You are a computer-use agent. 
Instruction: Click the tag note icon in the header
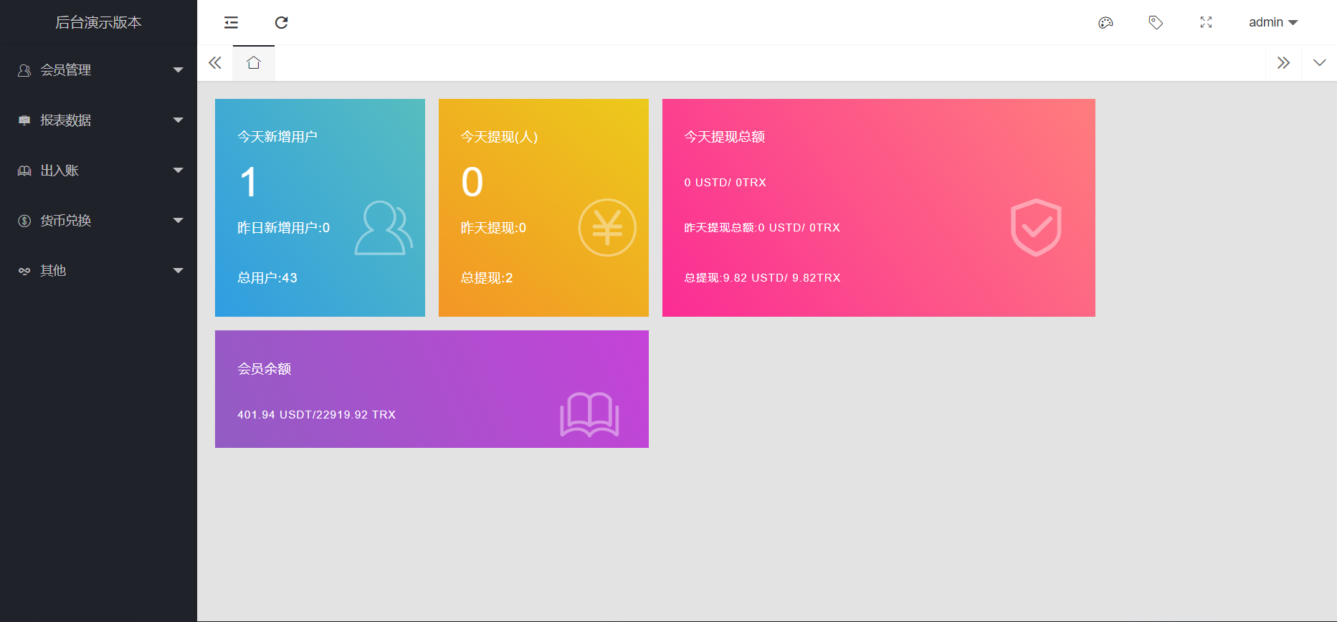click(x=1156, y=23)
